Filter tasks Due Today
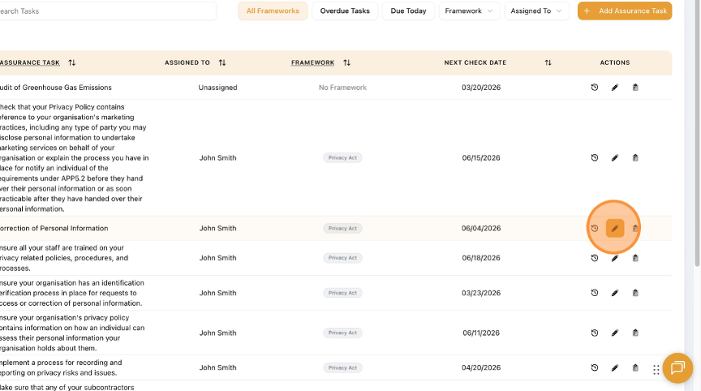Image resolution: width=701 pixels, height=391 pixels. point(408,11)
